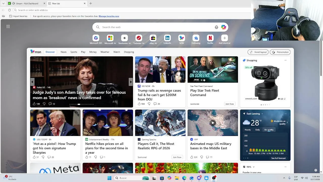Click Join Now for Star Trek Fleet Command
323x182 pixels.
[x=230, y=104]
